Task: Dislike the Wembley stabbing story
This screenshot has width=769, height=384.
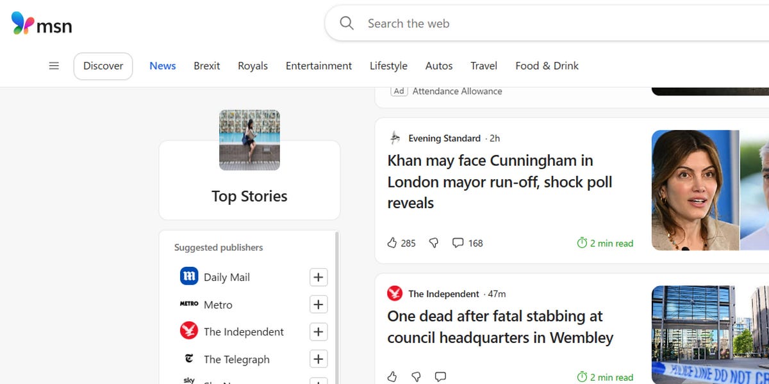Action: [416, 376]
